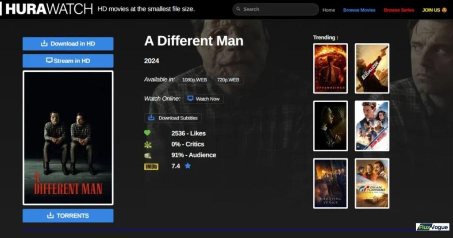This screenshot has height=238, width=453.
Task: Open A Different Man poster image
Action: coord(68,138)
